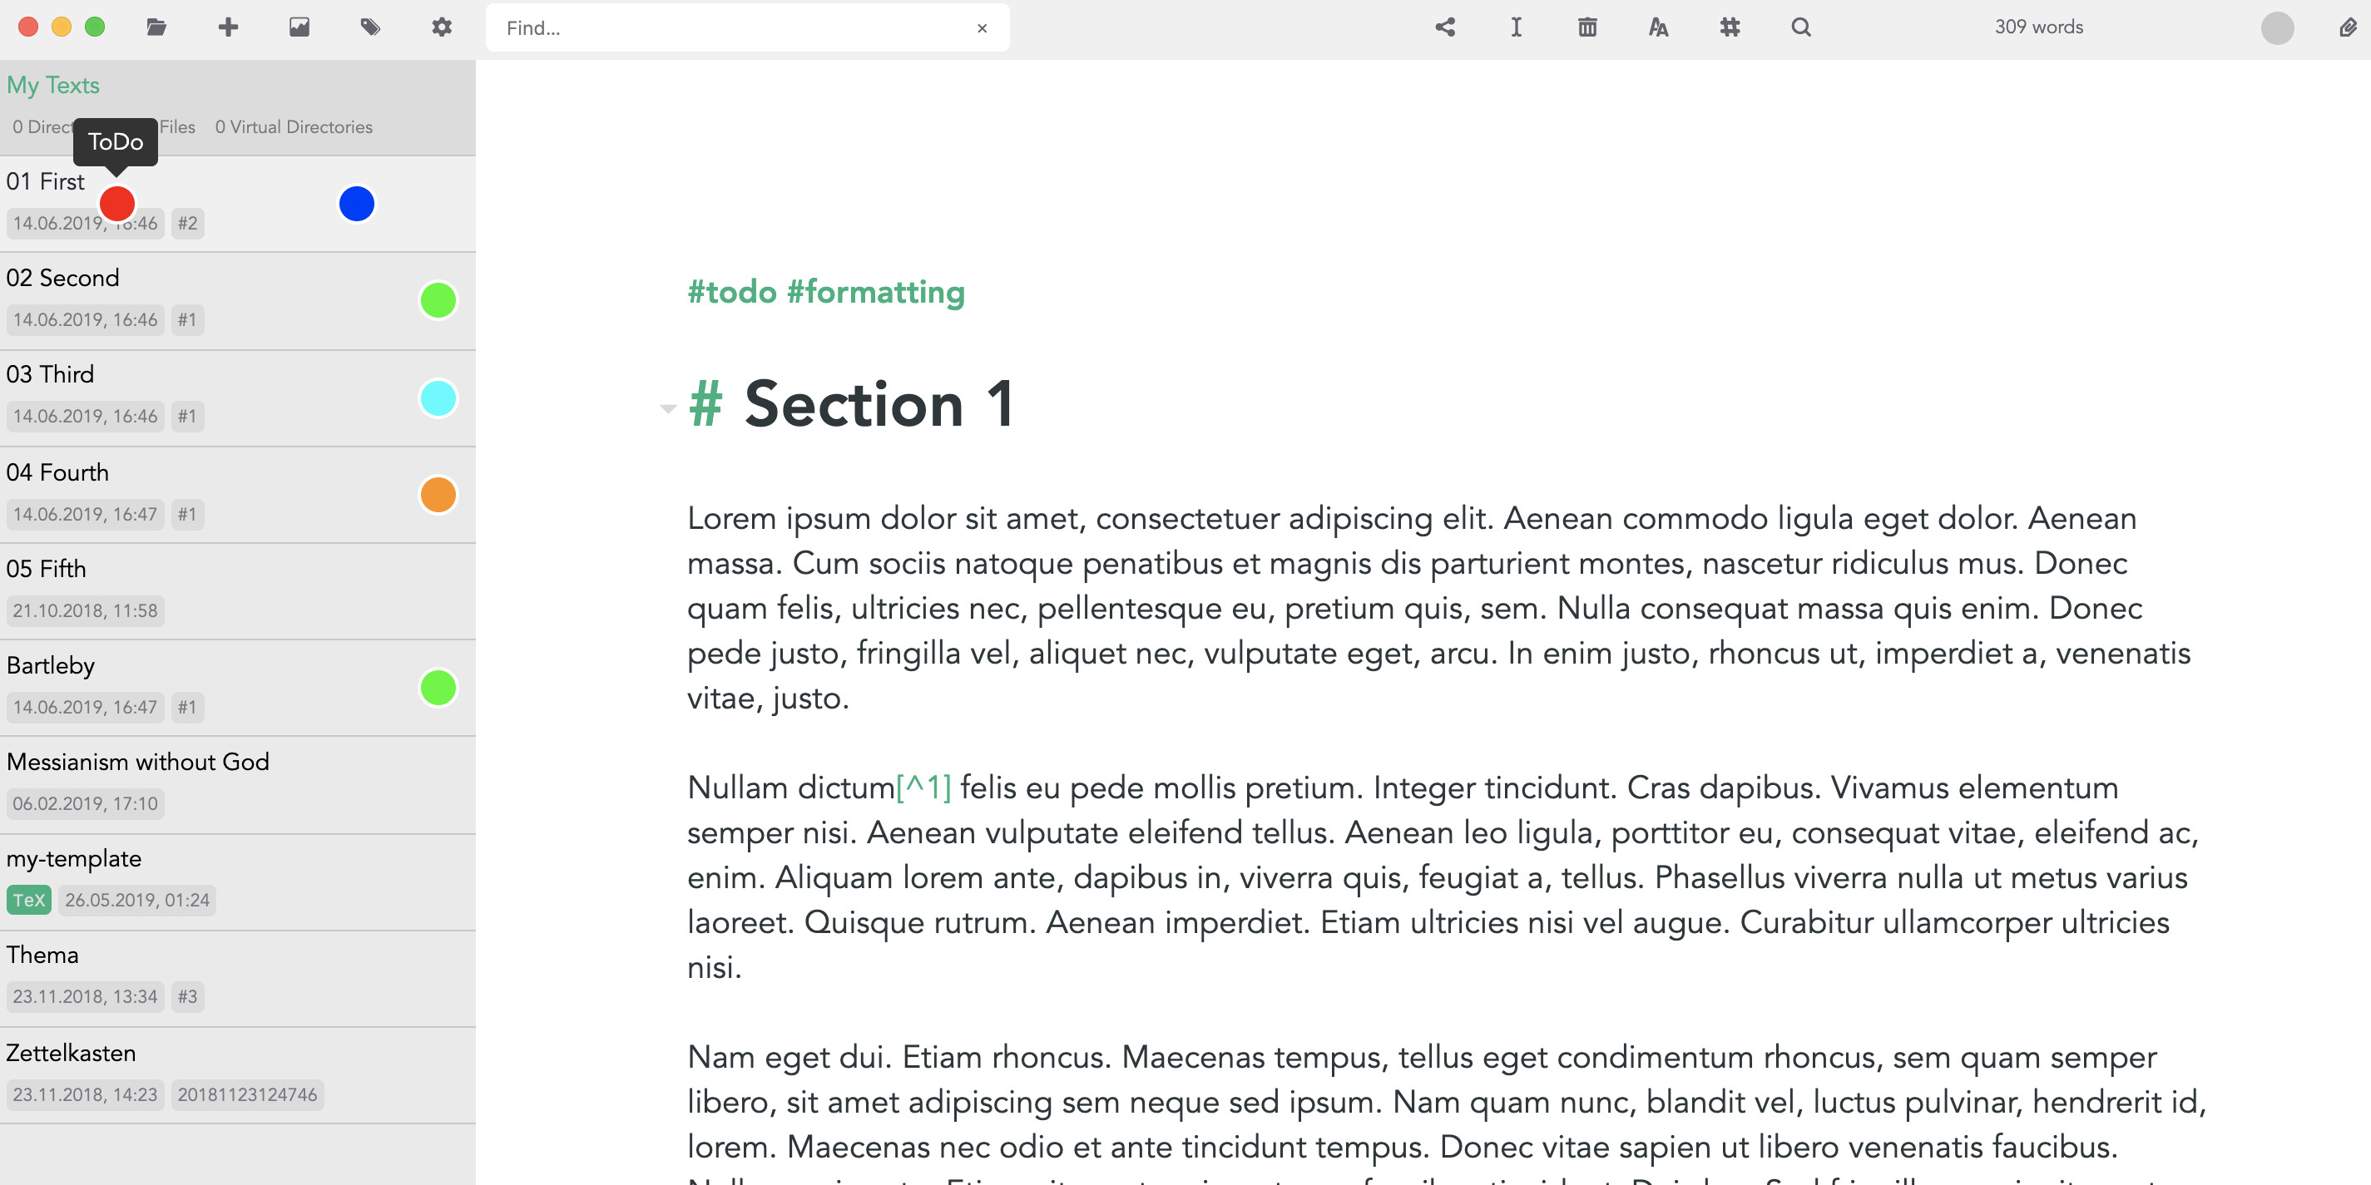Screen dimensions: 2371x1185
Task: Click the cyan tag dot on 03 Third
Action: tap(438, 397)
